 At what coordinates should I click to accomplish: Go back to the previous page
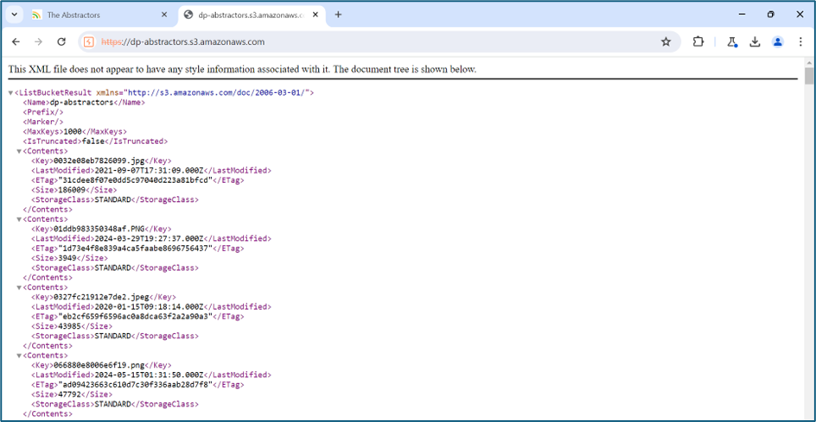click(16, 42)
